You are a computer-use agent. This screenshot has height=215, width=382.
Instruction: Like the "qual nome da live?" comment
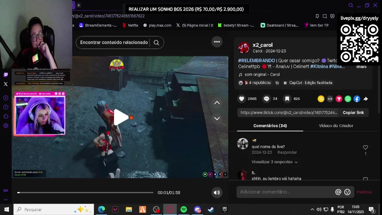(365, 148)
